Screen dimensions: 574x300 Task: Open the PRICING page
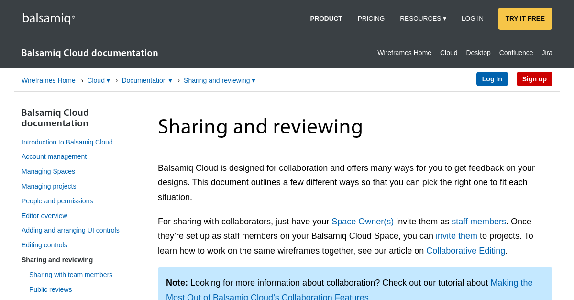[371, 18]
